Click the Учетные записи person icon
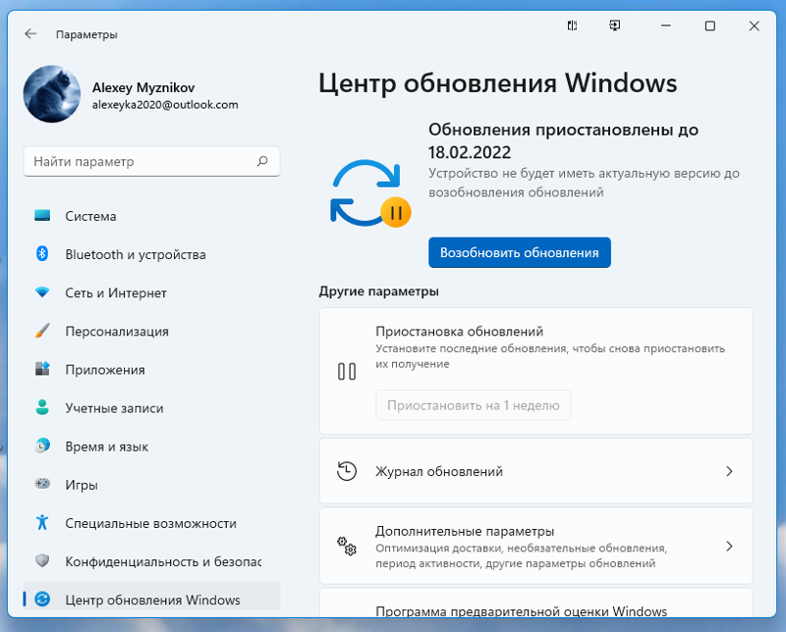The height and width of the screenshot is (632, 786). (42, 407)
